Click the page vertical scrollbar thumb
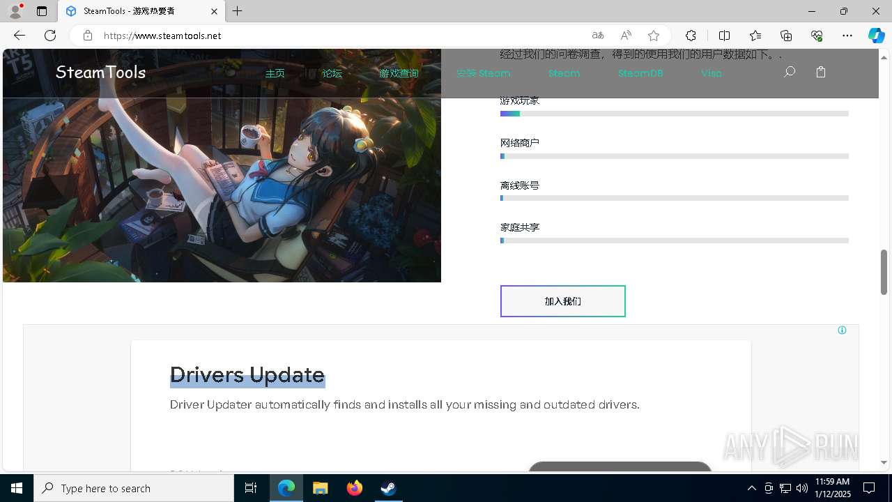This screenshot has height=502, width=892. click(x=884, y=272)
